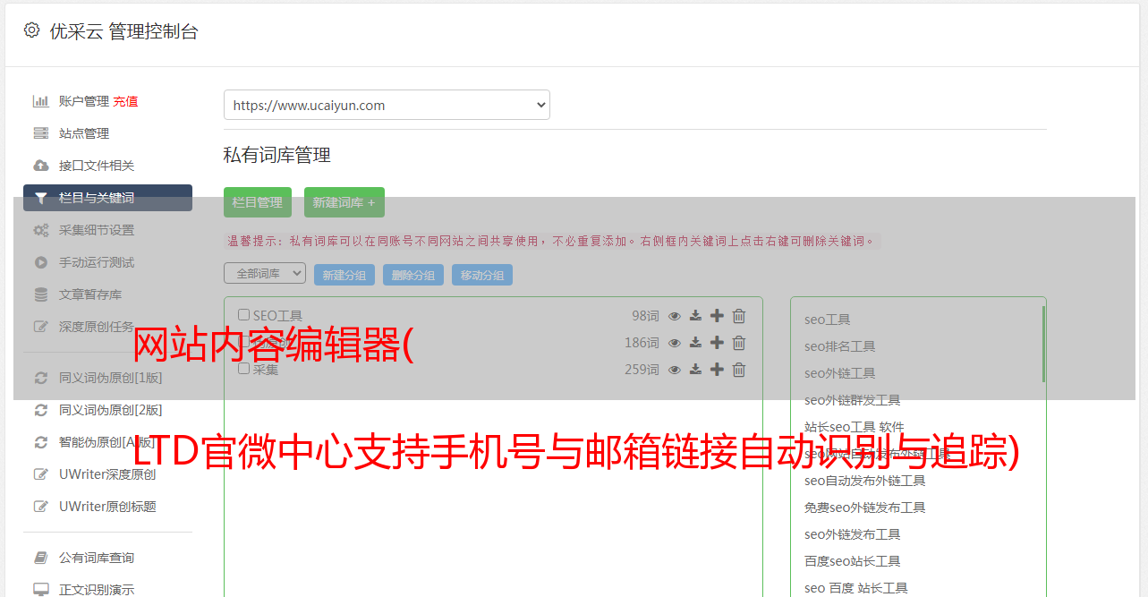Go to 站点管理 in the sidebar
This screenshot has width=1148, height=597.
(84, 133)
